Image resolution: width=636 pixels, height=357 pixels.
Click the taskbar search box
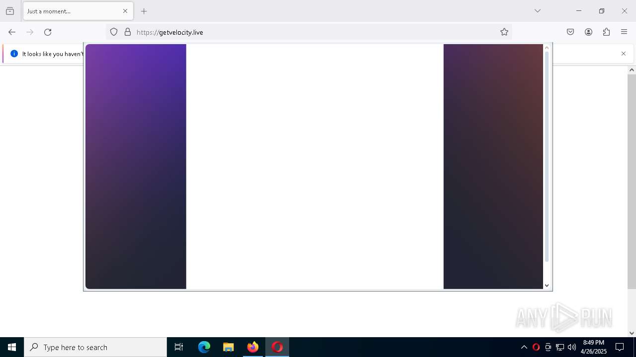click(95, 347)
